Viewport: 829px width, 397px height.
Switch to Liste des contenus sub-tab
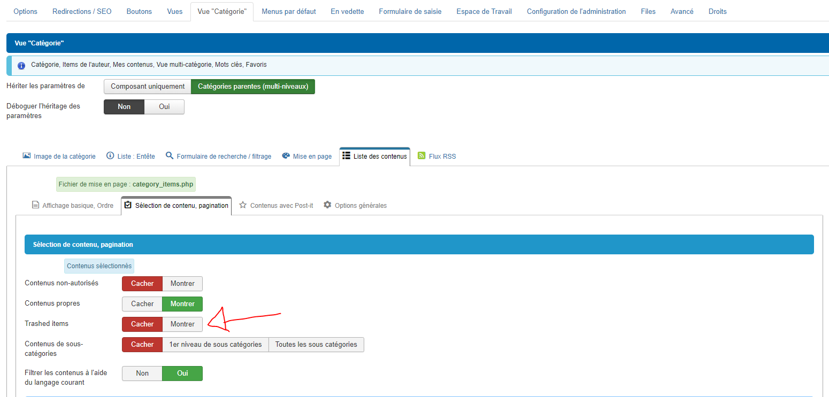click(375, 157)
